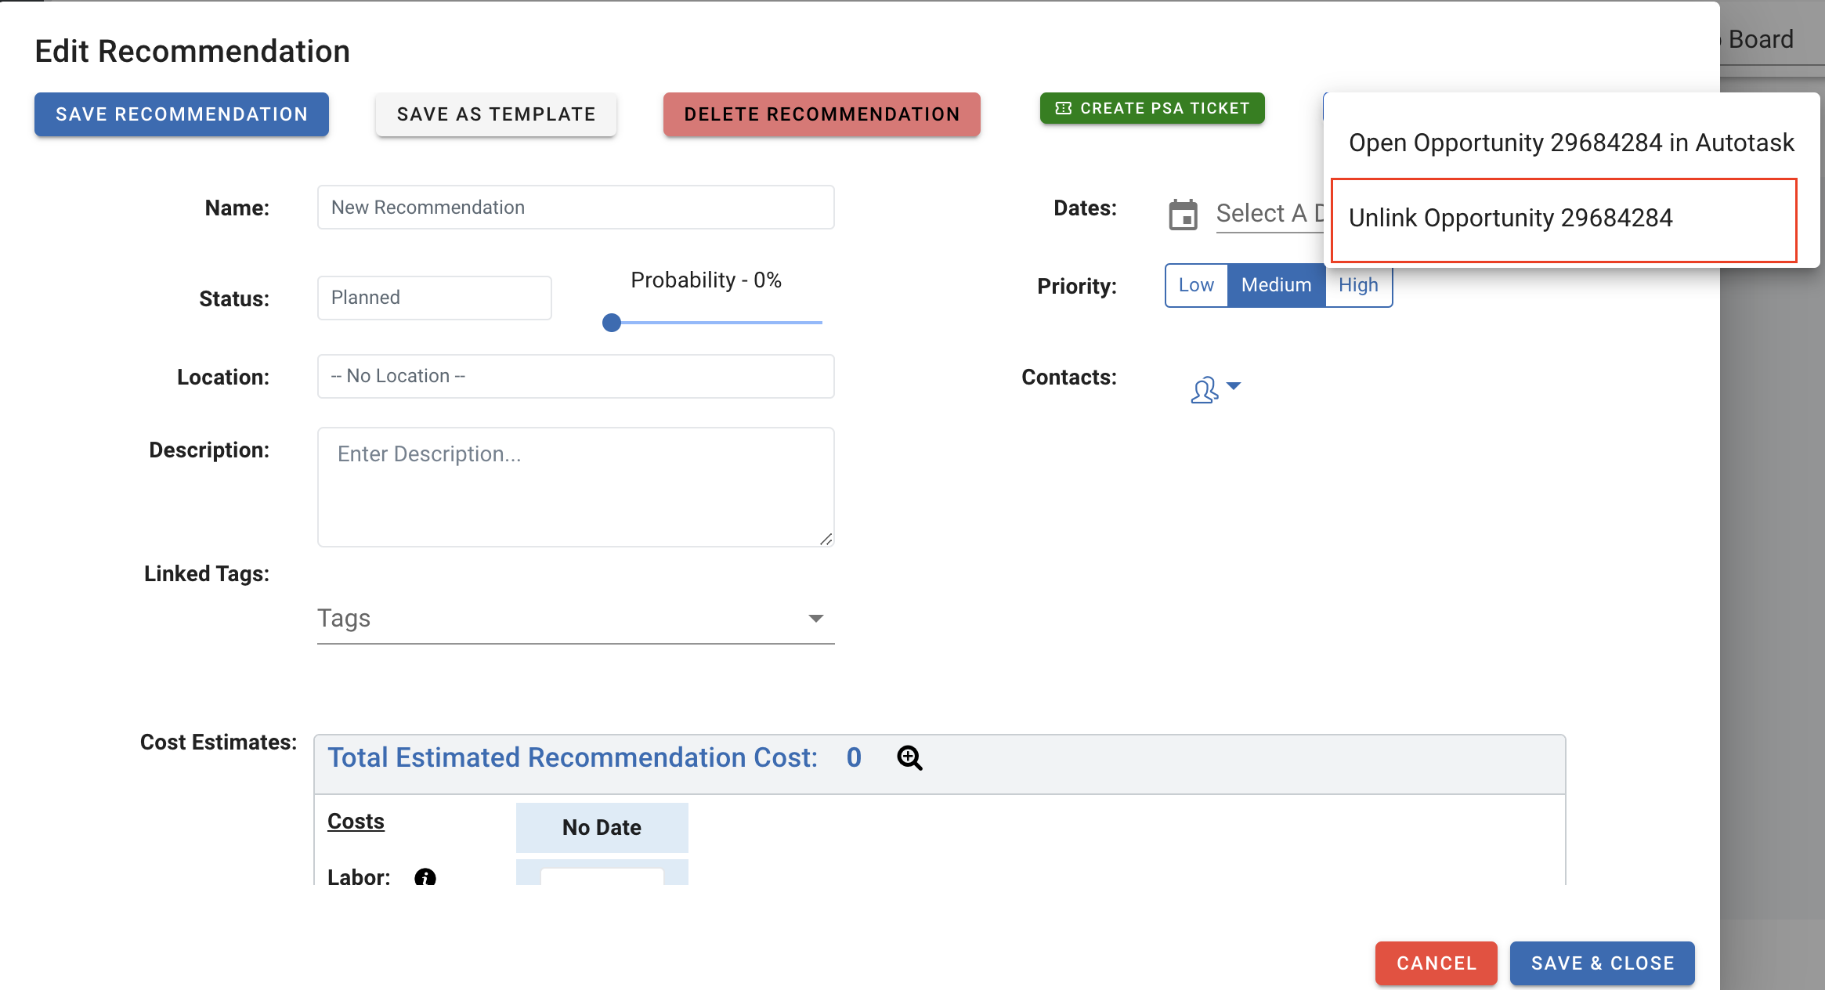Set Priority to High
This screenshot has height=990, width=1825.
[x=1357, y=285]
